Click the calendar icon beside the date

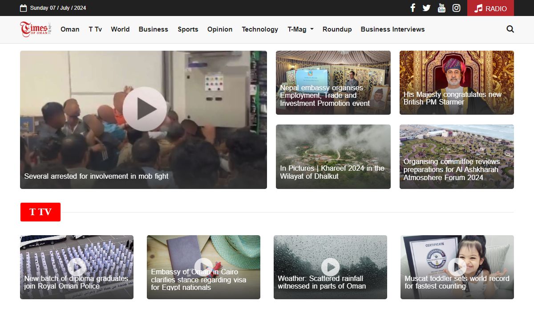click(24, 8)
